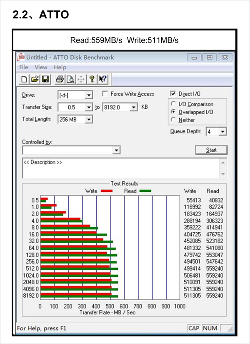The width and height of the screenshot is (250, 344).
Task: Minimize the ATTO Disk Benchmark window
Action: click(194, 58)
